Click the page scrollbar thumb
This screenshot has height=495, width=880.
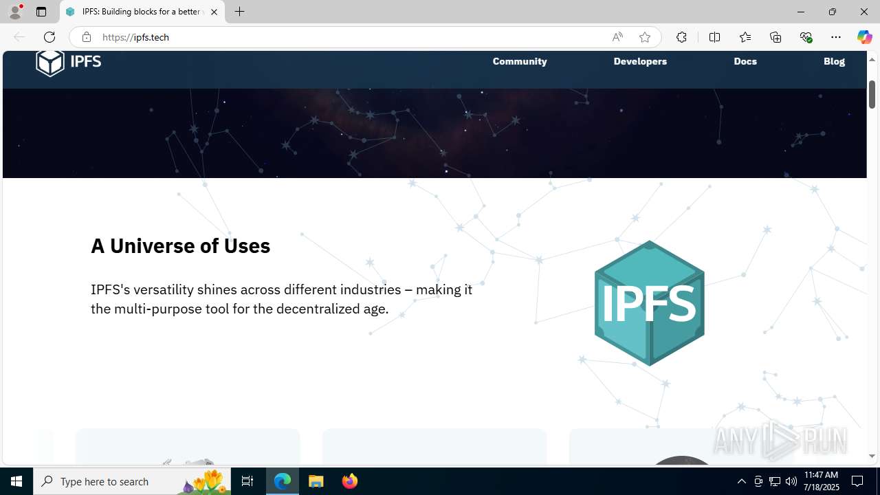(x=872, y=94)
